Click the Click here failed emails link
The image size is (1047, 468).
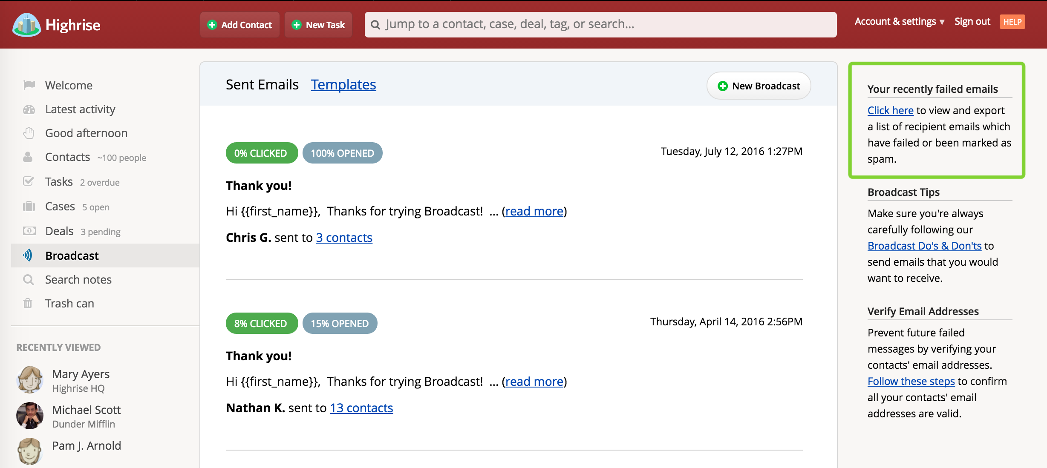(x=890, y=110)
